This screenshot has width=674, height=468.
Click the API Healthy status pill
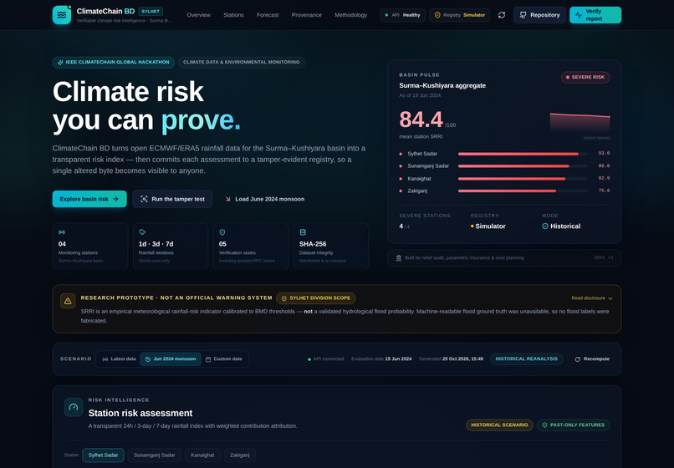pos(403,15)
